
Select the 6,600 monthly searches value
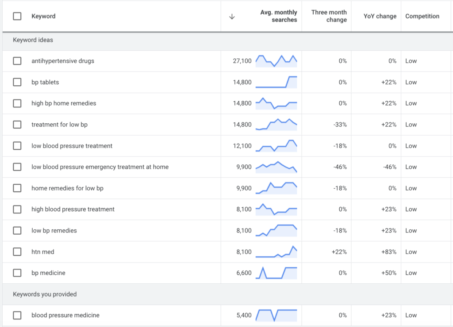pos(244,273)
